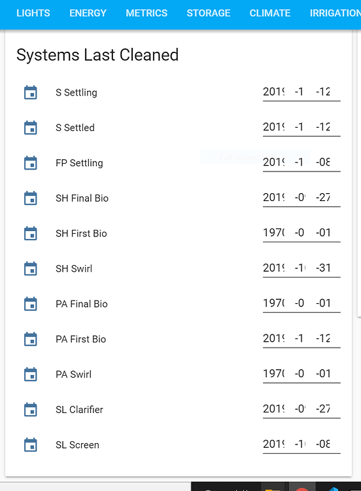The width and height of the screenshot is (361, 491).
Task: Select the calendar icon beside SH Swirl
Action: pyautogui.click(x=30, y=268)
